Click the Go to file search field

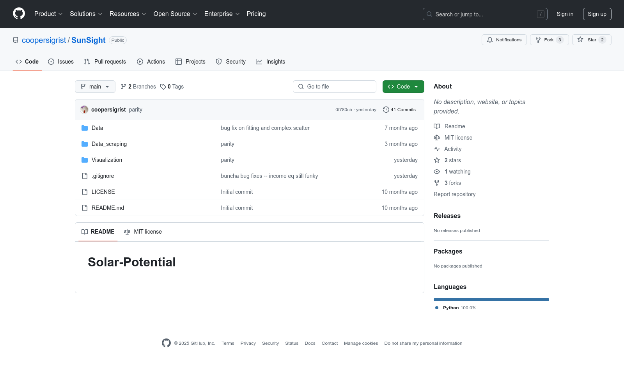tap(335, 87)
